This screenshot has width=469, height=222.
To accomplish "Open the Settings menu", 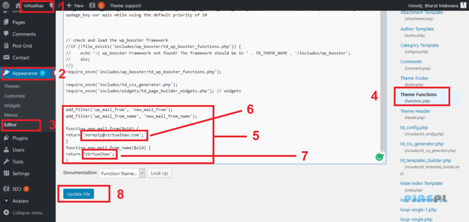I will (x=21, y=174).
